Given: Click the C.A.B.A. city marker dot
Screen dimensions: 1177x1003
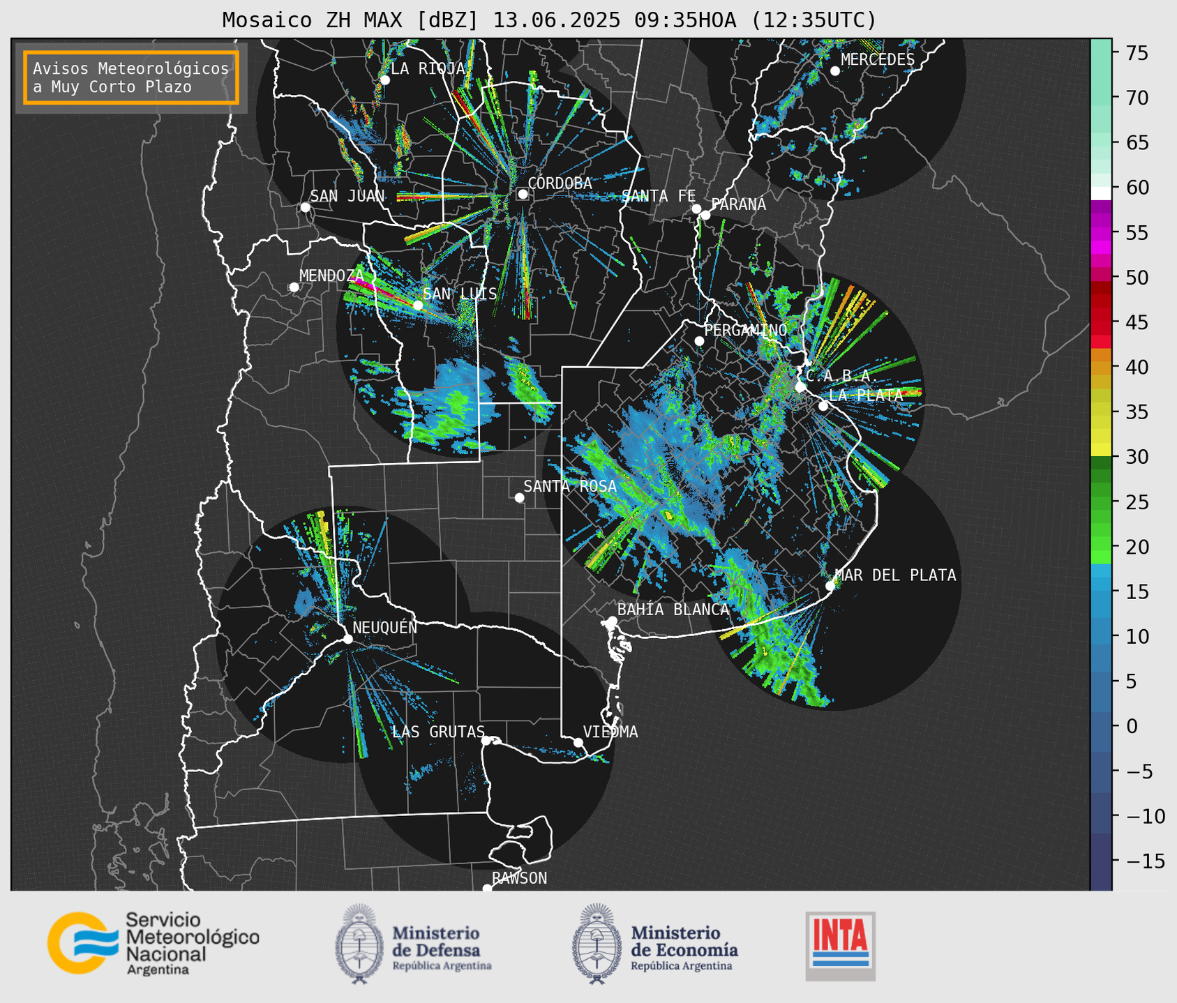Looking at the screenshot, I should tap(800, 386).
